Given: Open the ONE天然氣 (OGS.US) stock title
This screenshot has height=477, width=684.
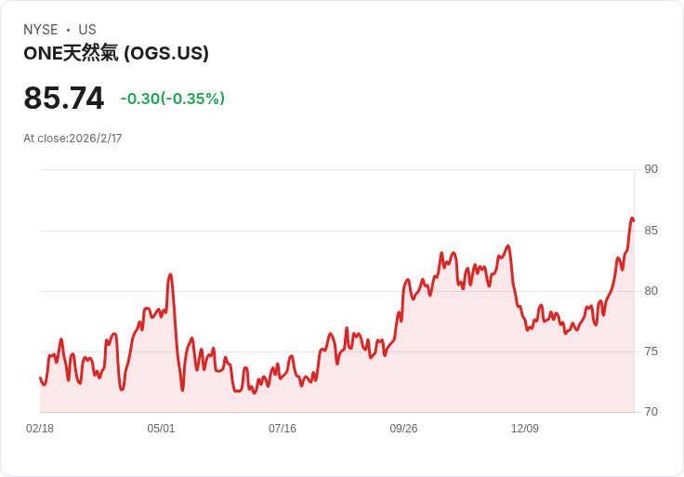Looking at the screenshot, I should (x=116, y=53).
